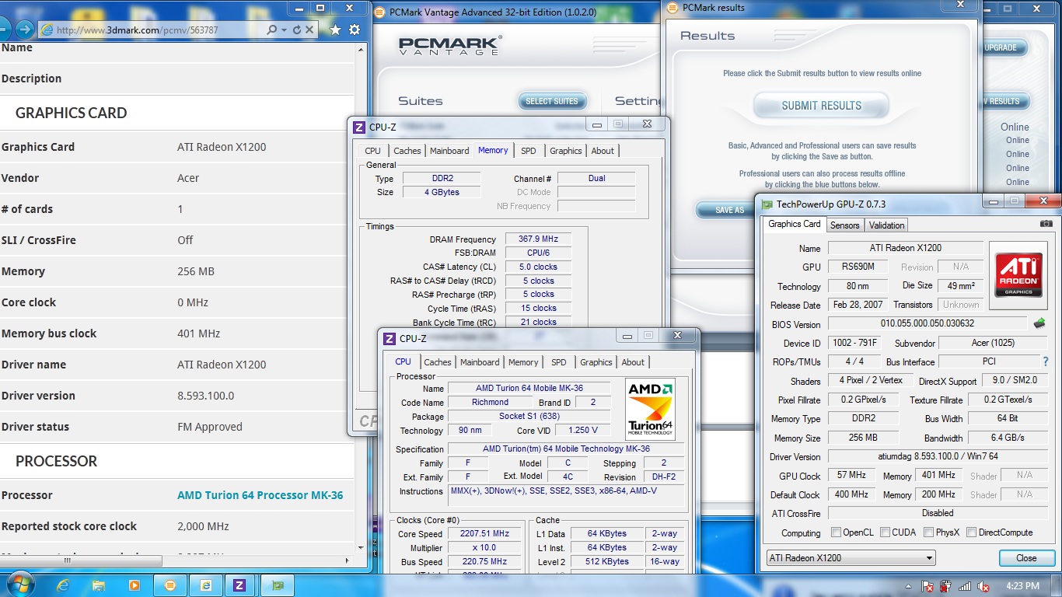
Task: Click the Close button in GPU-Z
Action: [x=1026, y=558]
